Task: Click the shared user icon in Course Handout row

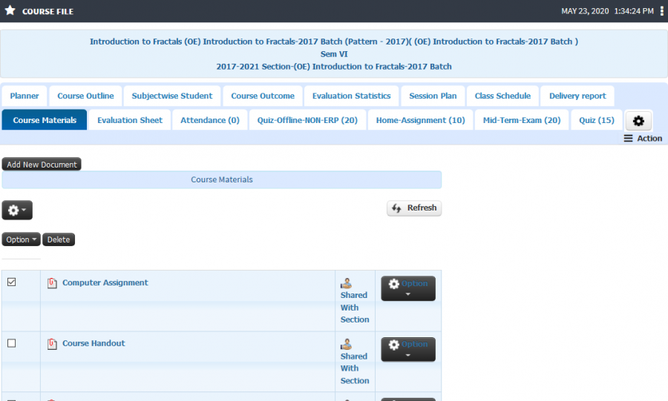Action: click(346, 344)
